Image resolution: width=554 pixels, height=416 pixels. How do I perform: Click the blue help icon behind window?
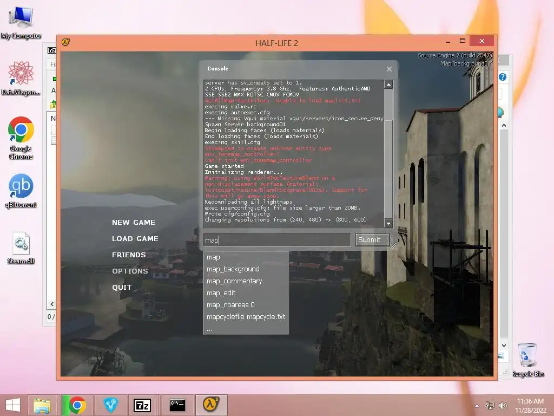503,77
